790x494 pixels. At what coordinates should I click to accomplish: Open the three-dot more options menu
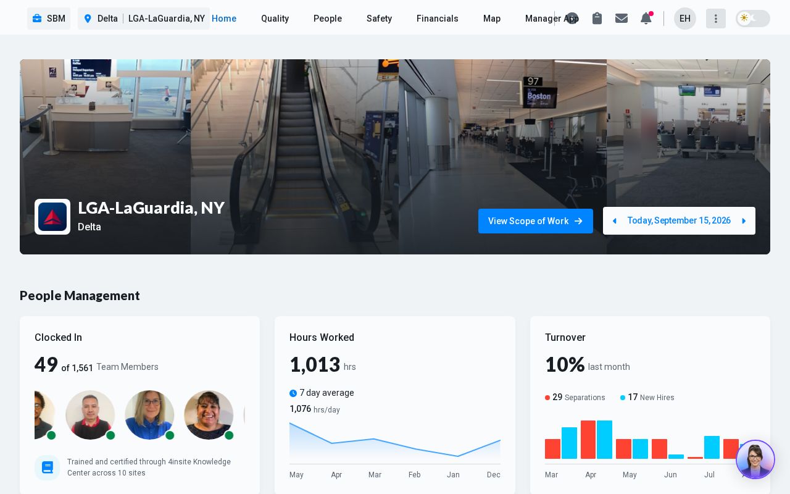pyautogui.click(x=716, y=19)
